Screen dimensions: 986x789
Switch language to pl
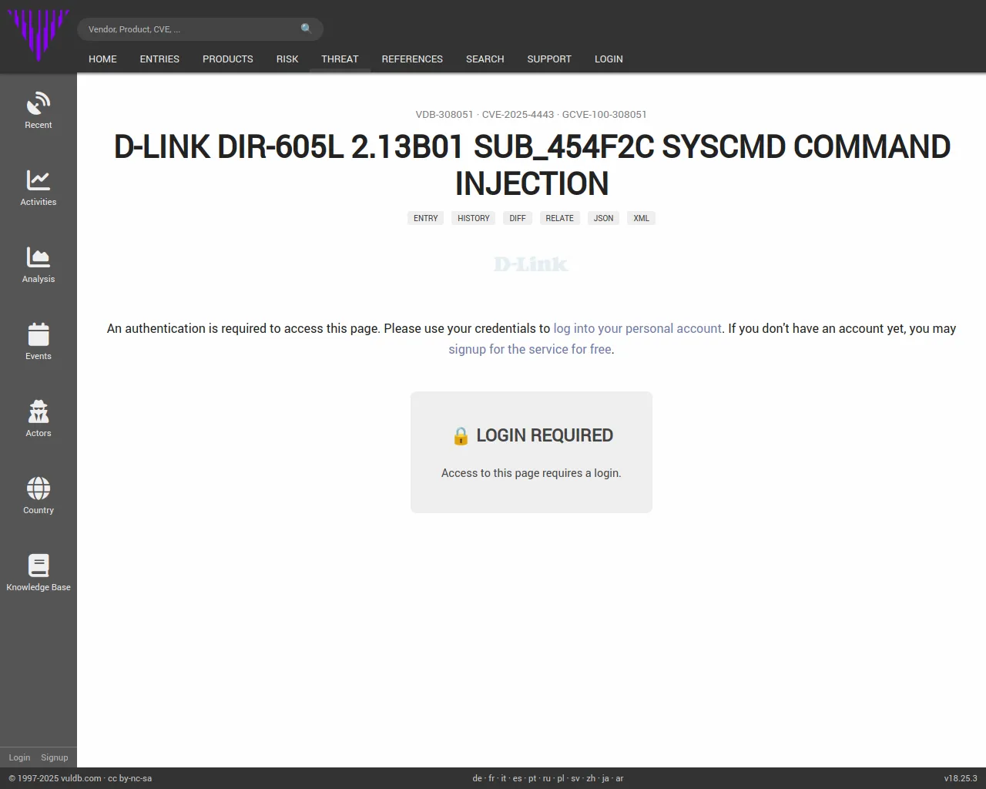tap(561, 778)
